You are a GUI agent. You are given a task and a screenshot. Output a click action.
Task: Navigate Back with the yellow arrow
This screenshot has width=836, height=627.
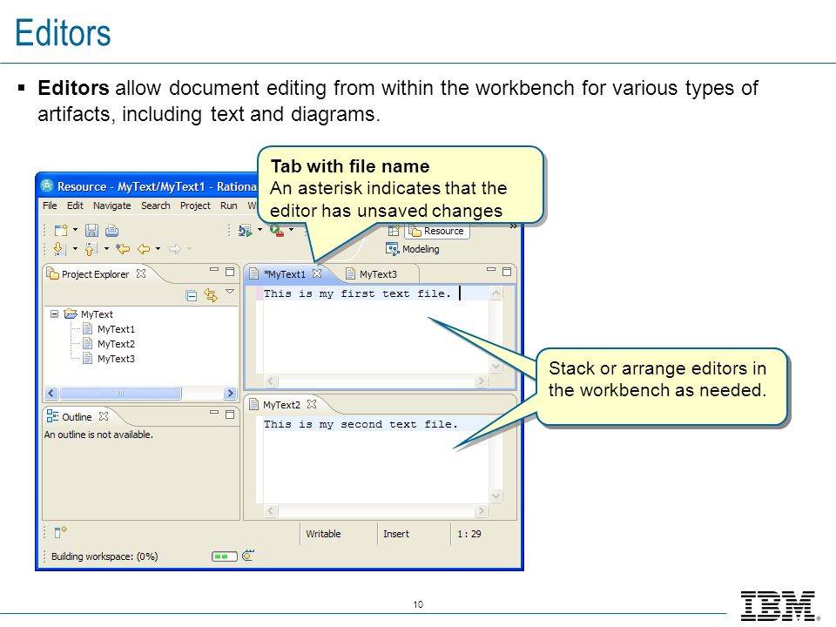tap(144, 248)
